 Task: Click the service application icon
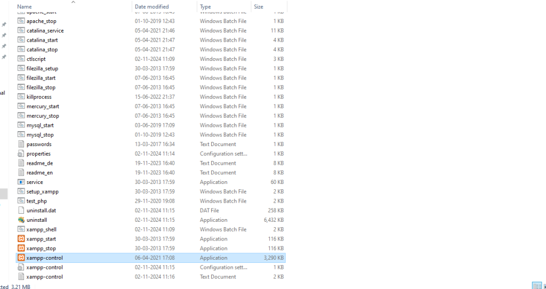tap(21, 182)
